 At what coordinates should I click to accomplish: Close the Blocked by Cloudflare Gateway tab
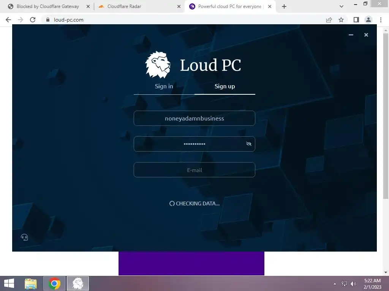[88, 7]
